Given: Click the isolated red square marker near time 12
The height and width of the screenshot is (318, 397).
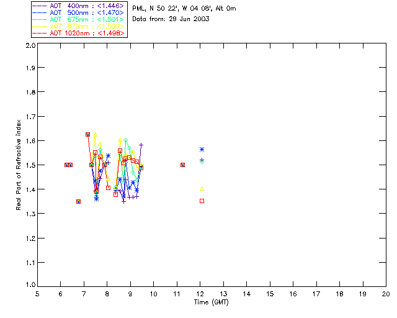Looking at the screenshot, I should pos(202,201).
